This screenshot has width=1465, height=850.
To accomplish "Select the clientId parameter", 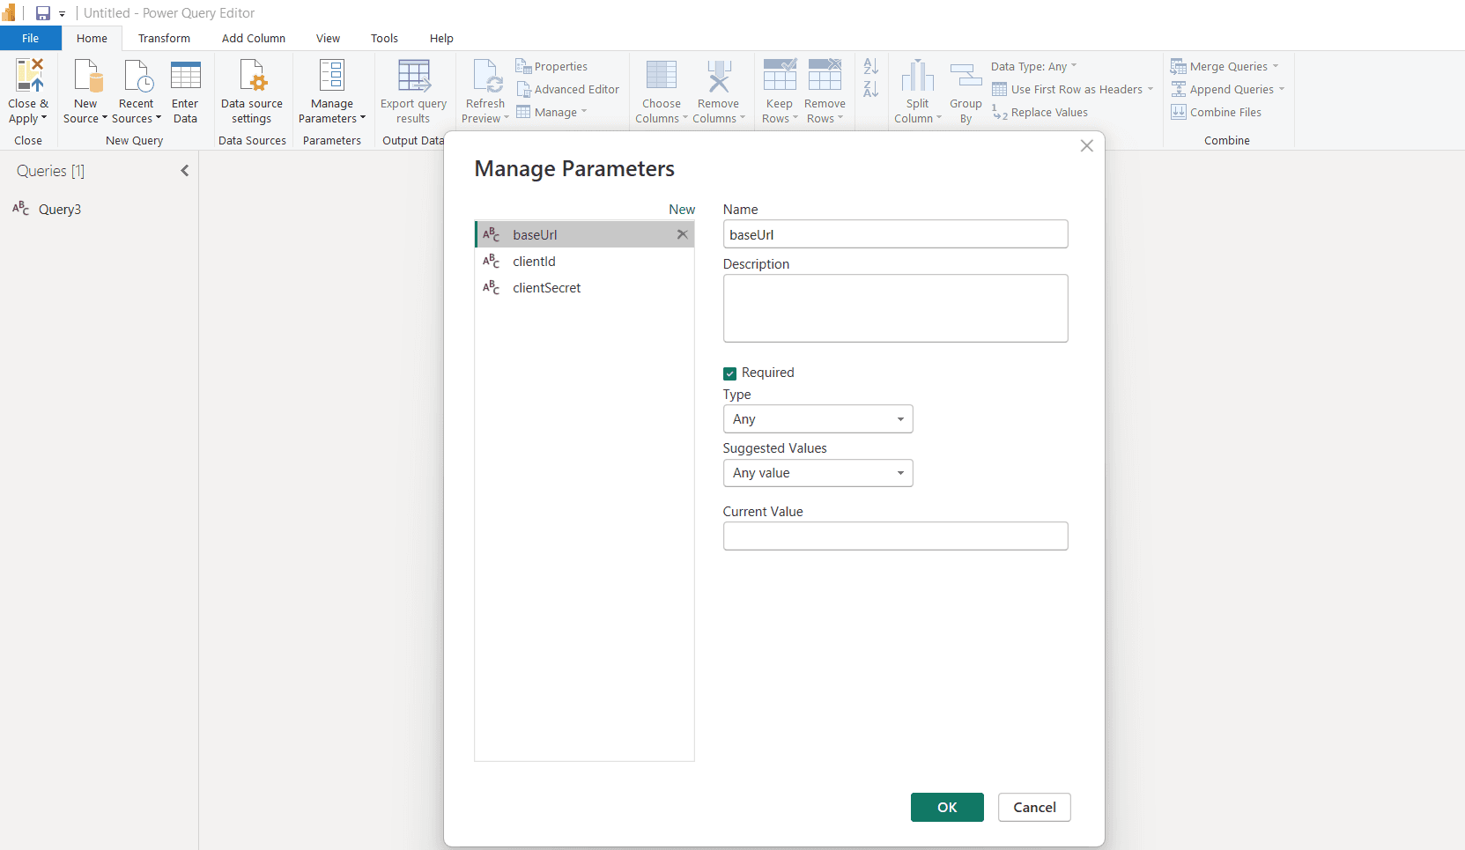I will 585,262.
